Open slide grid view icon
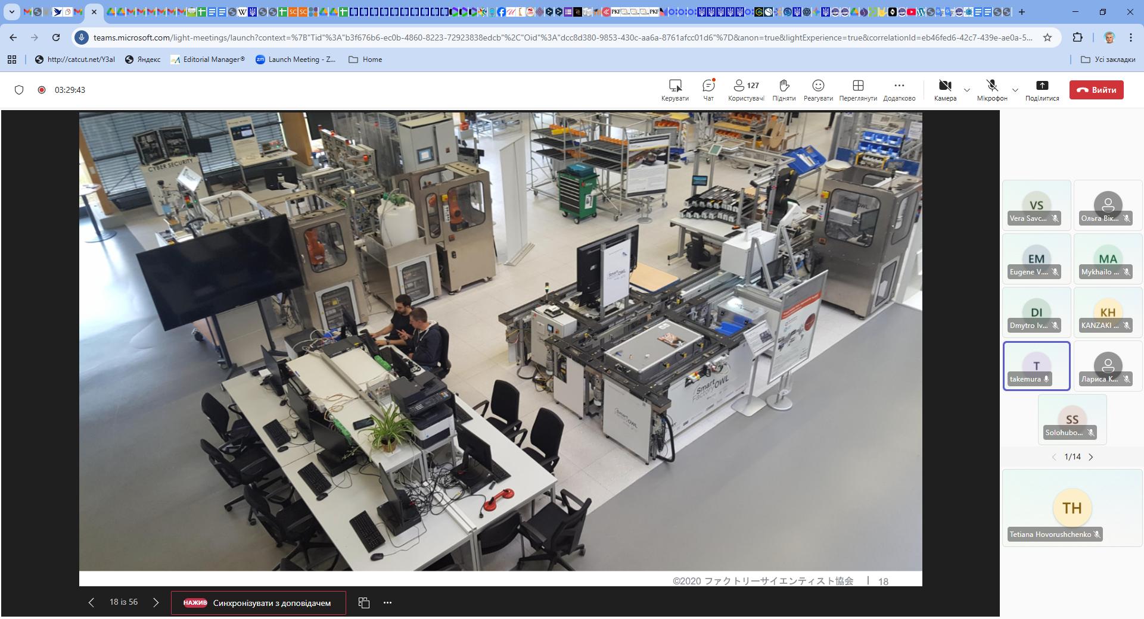The width and height of the screenshot is (1144, 619). pyautogui.click(x=364, y=602)
